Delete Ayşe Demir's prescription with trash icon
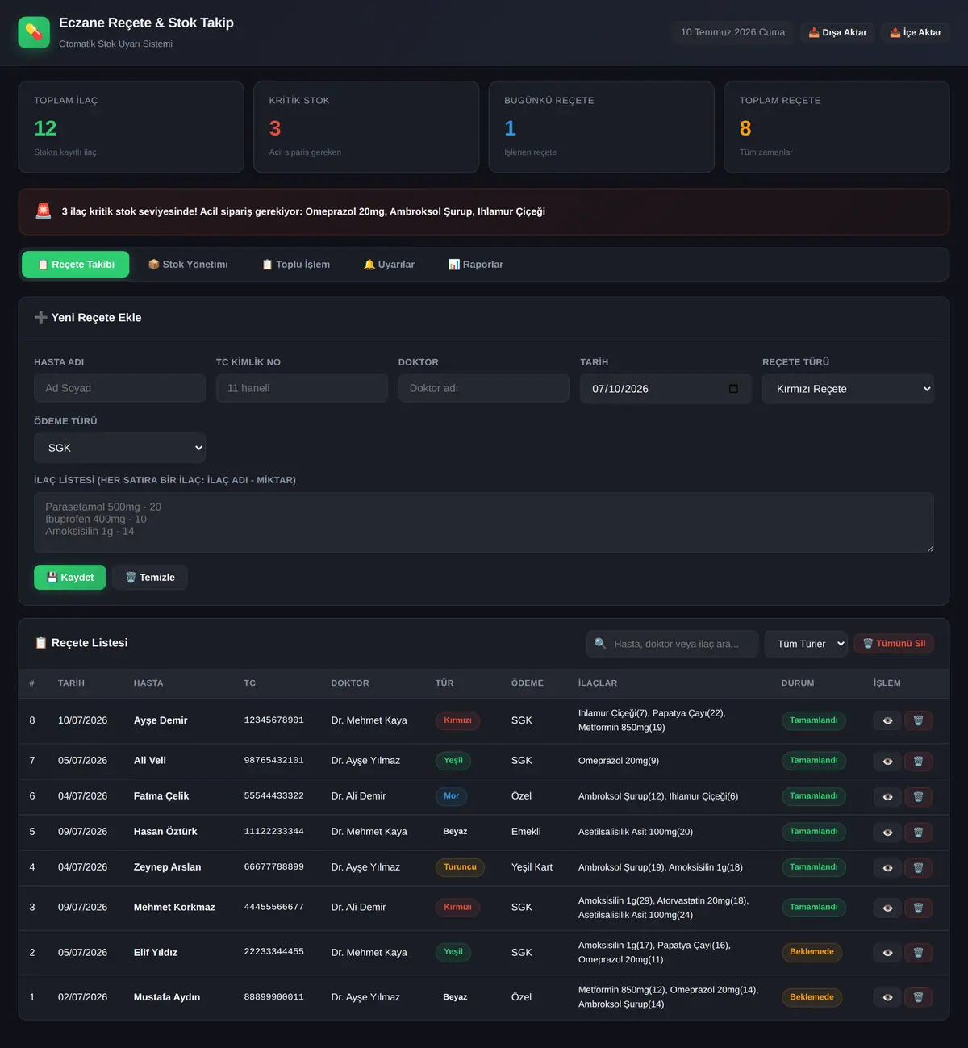Image resolution: width=968 pixels, height=1048 pixels. tap(918, 720)
